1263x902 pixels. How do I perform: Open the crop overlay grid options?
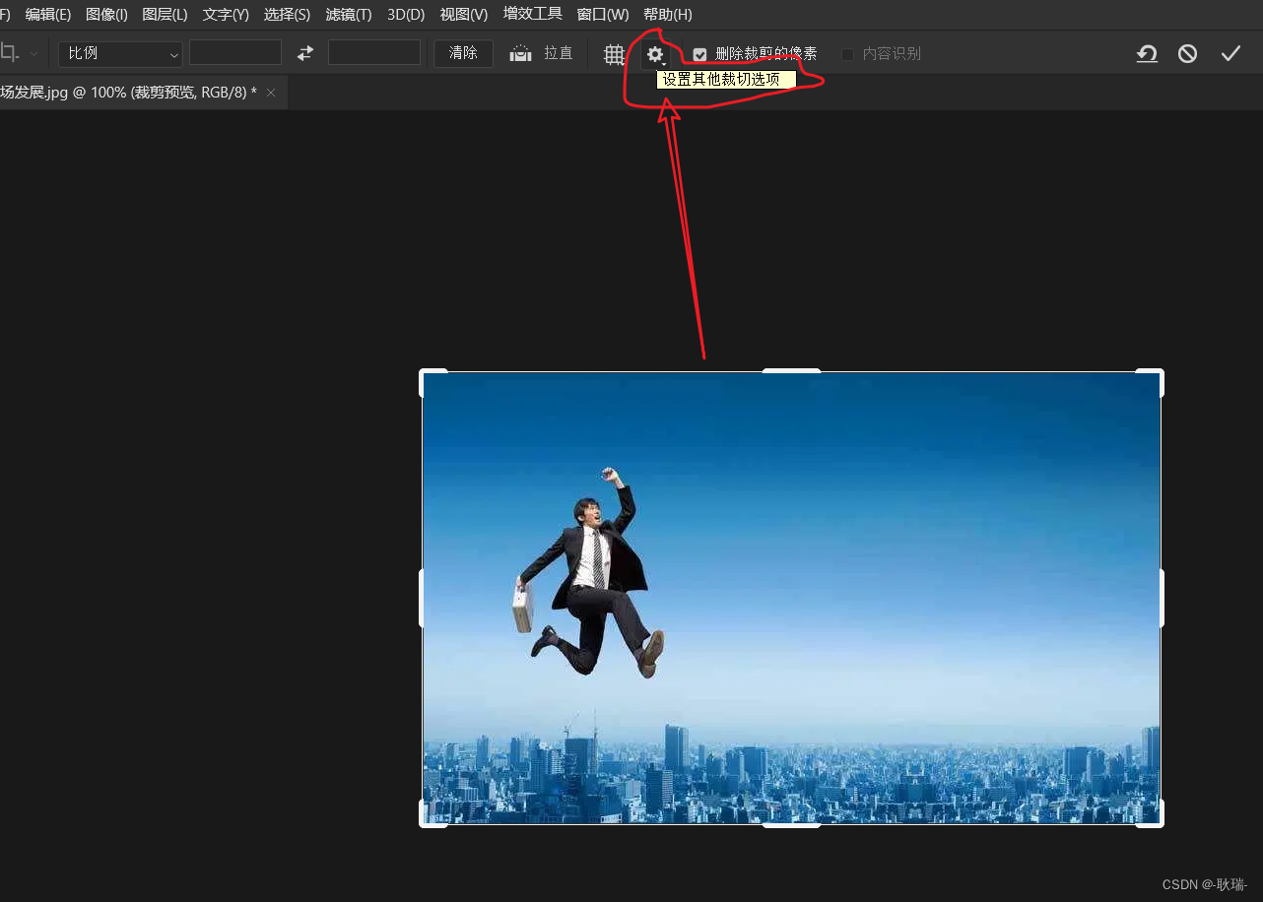pyautogui.click(x=615, y=54)
